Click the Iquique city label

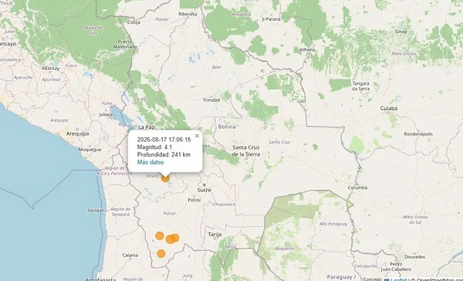[x=96, y=210]
